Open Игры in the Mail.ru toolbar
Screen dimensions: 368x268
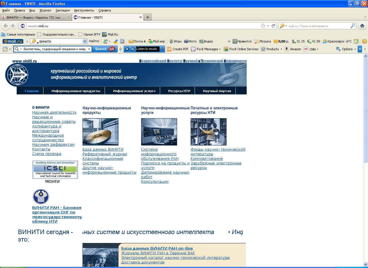coord(175,41)
